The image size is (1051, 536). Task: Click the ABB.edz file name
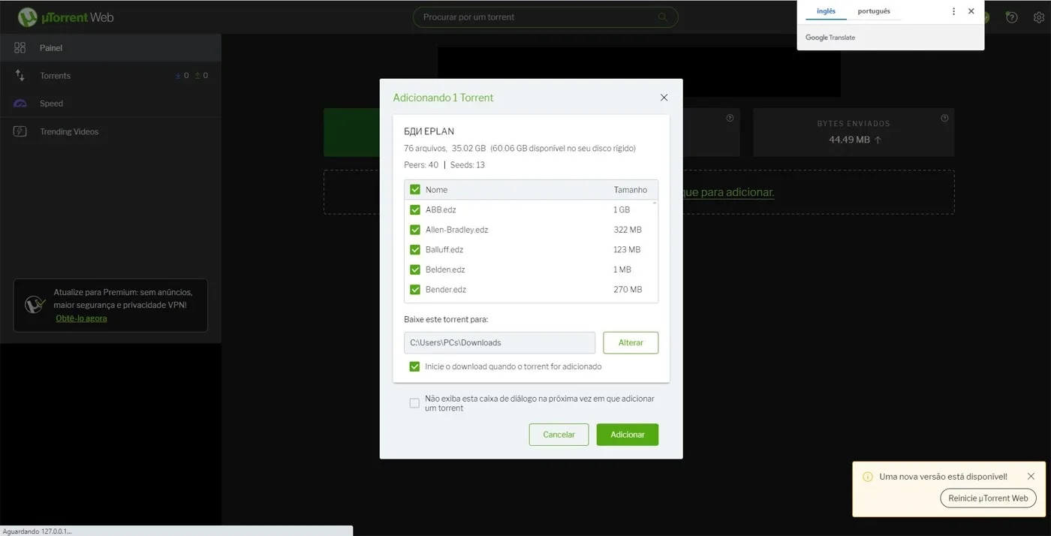tap(441, 209)
